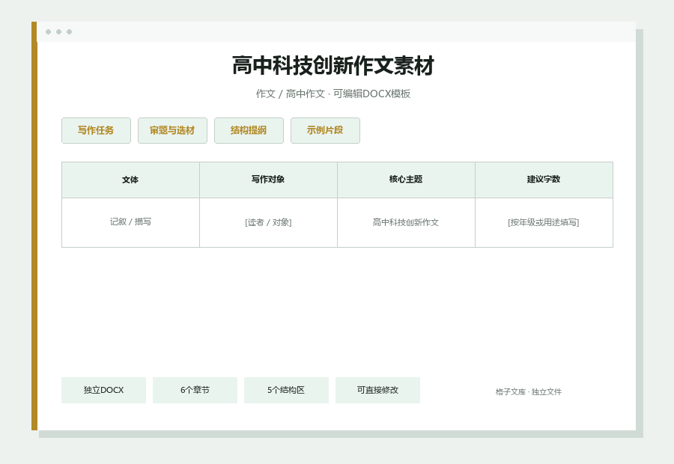Switch to the 审题与选材 tab
This screenshot has width=674, height=464.
coord(172,131)
